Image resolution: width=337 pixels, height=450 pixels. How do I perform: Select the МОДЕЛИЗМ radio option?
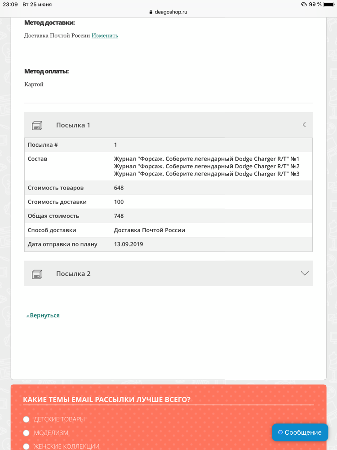[27, 433]
